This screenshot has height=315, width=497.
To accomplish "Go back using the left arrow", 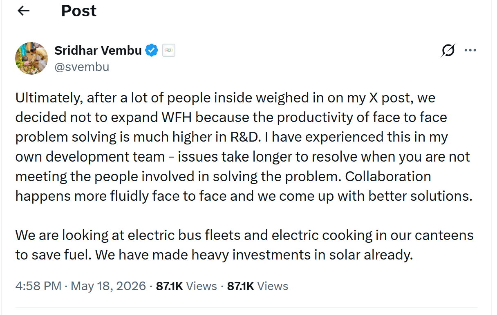I will coord(24,11).
